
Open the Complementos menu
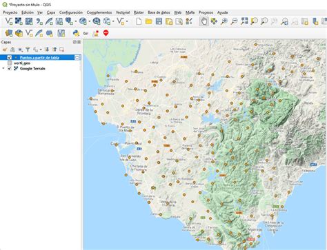(x=99, y=12)
